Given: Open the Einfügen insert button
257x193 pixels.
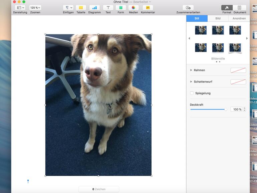Looking at the screenshot, I should (68, 8).
